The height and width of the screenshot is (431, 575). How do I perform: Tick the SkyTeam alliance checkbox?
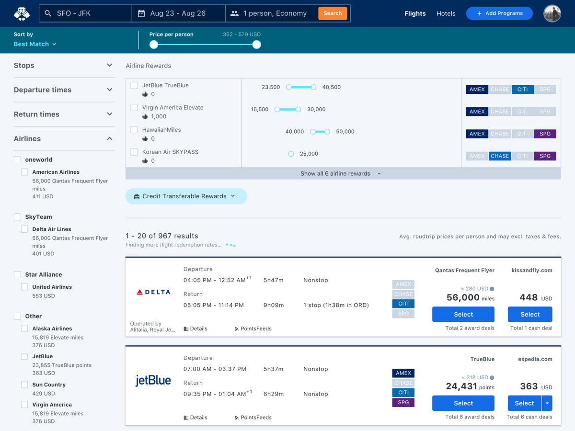[17, 217]
